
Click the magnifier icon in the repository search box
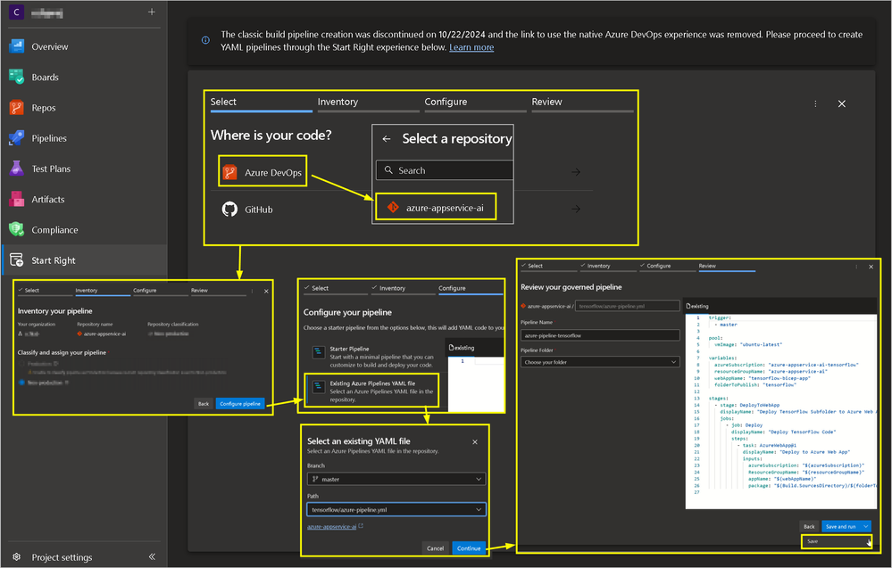(x=388, y=169)
